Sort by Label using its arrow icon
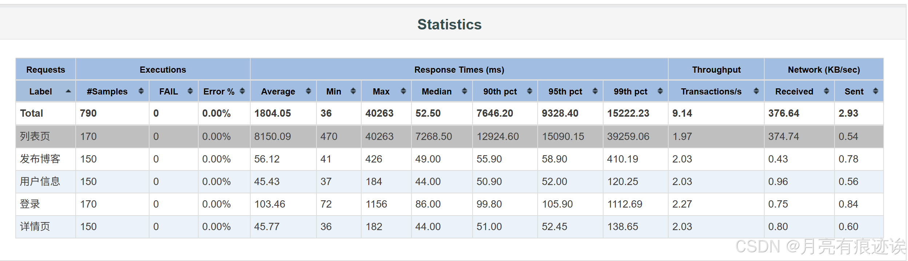Screen dimensions: 908x261 (68, 91)
